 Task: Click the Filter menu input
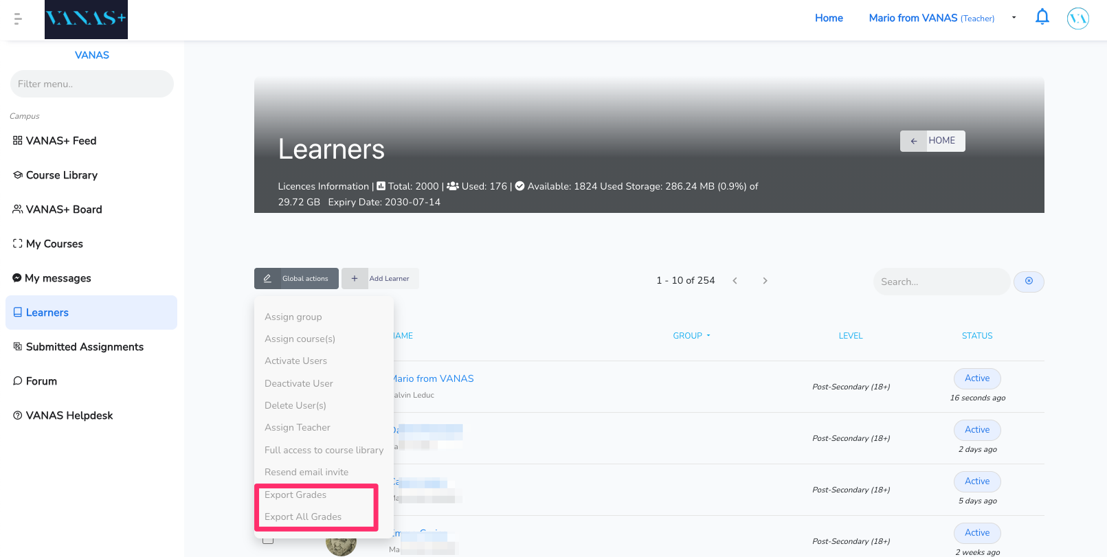tap(92, 84)
